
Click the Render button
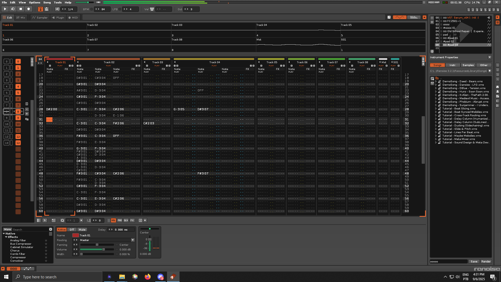coord(486,261)
